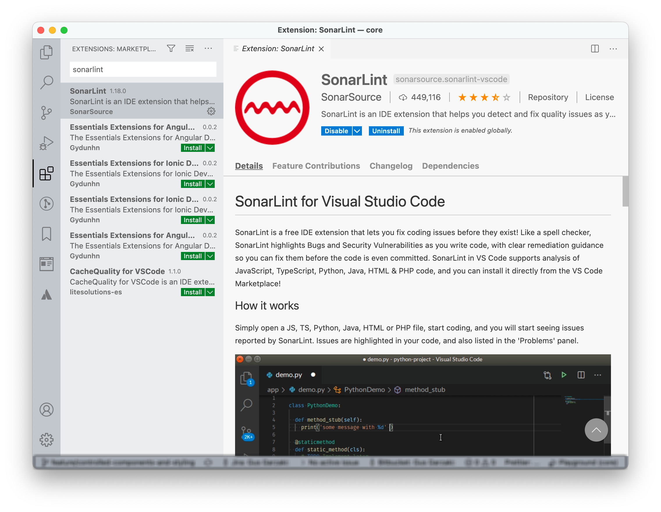Uninstall the SonarLint extension
Screen dimensions: 661x512
(x=386, y=131)
